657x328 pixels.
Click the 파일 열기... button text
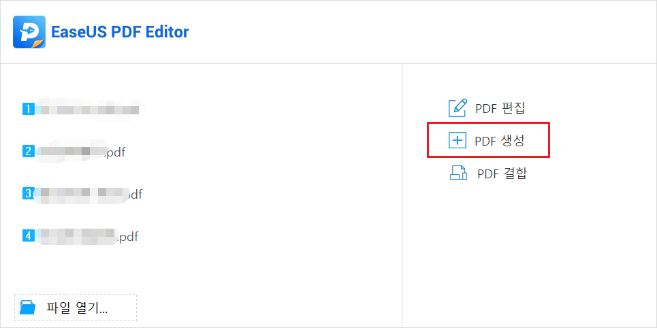tap(77, 308)
